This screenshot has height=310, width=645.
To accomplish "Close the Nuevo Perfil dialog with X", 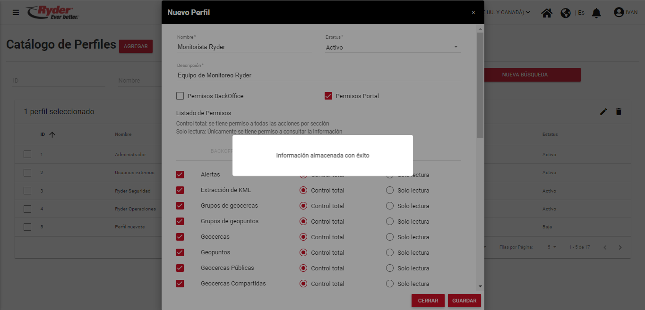I will click(473, 13).
